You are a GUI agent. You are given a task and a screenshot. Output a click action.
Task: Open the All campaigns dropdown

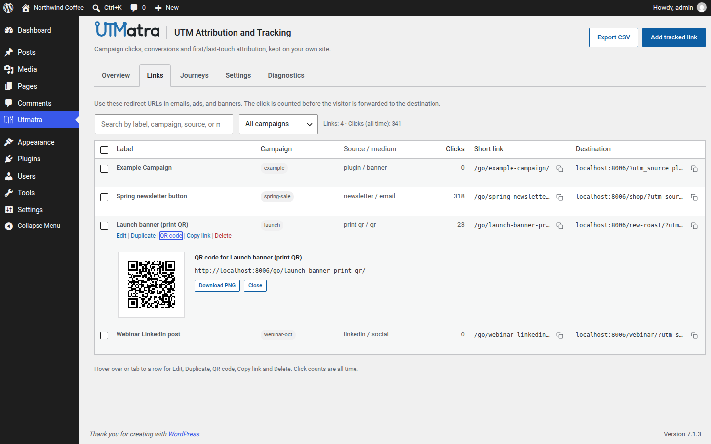coord(278,124)
